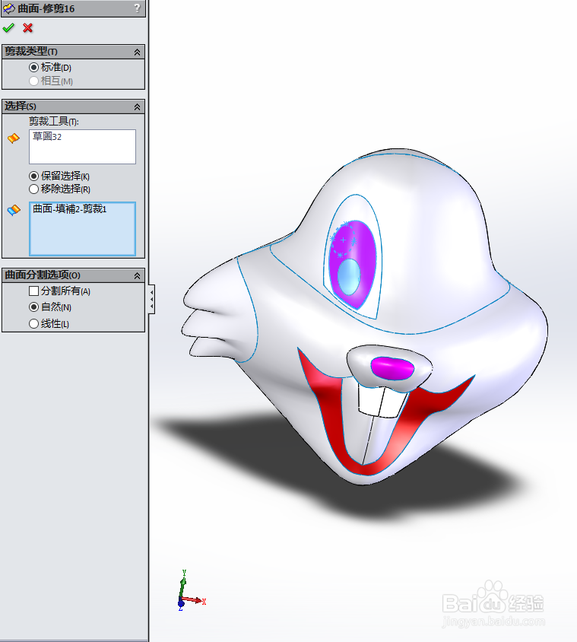
Task: Click the blue surface selection icon
Action: tap(14, 210)
